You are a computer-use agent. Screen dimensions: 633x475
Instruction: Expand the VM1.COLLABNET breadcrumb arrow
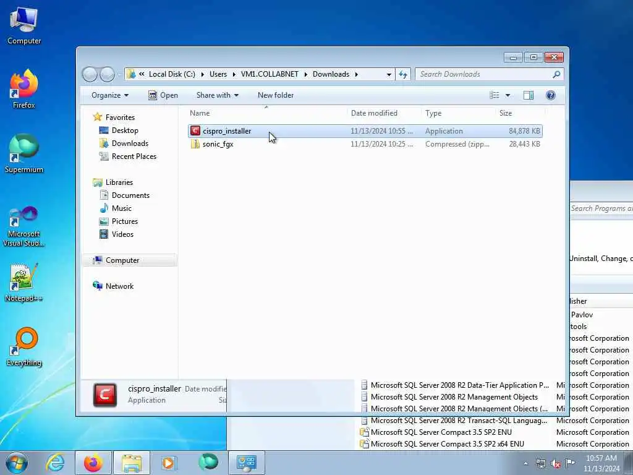[305, 74]
